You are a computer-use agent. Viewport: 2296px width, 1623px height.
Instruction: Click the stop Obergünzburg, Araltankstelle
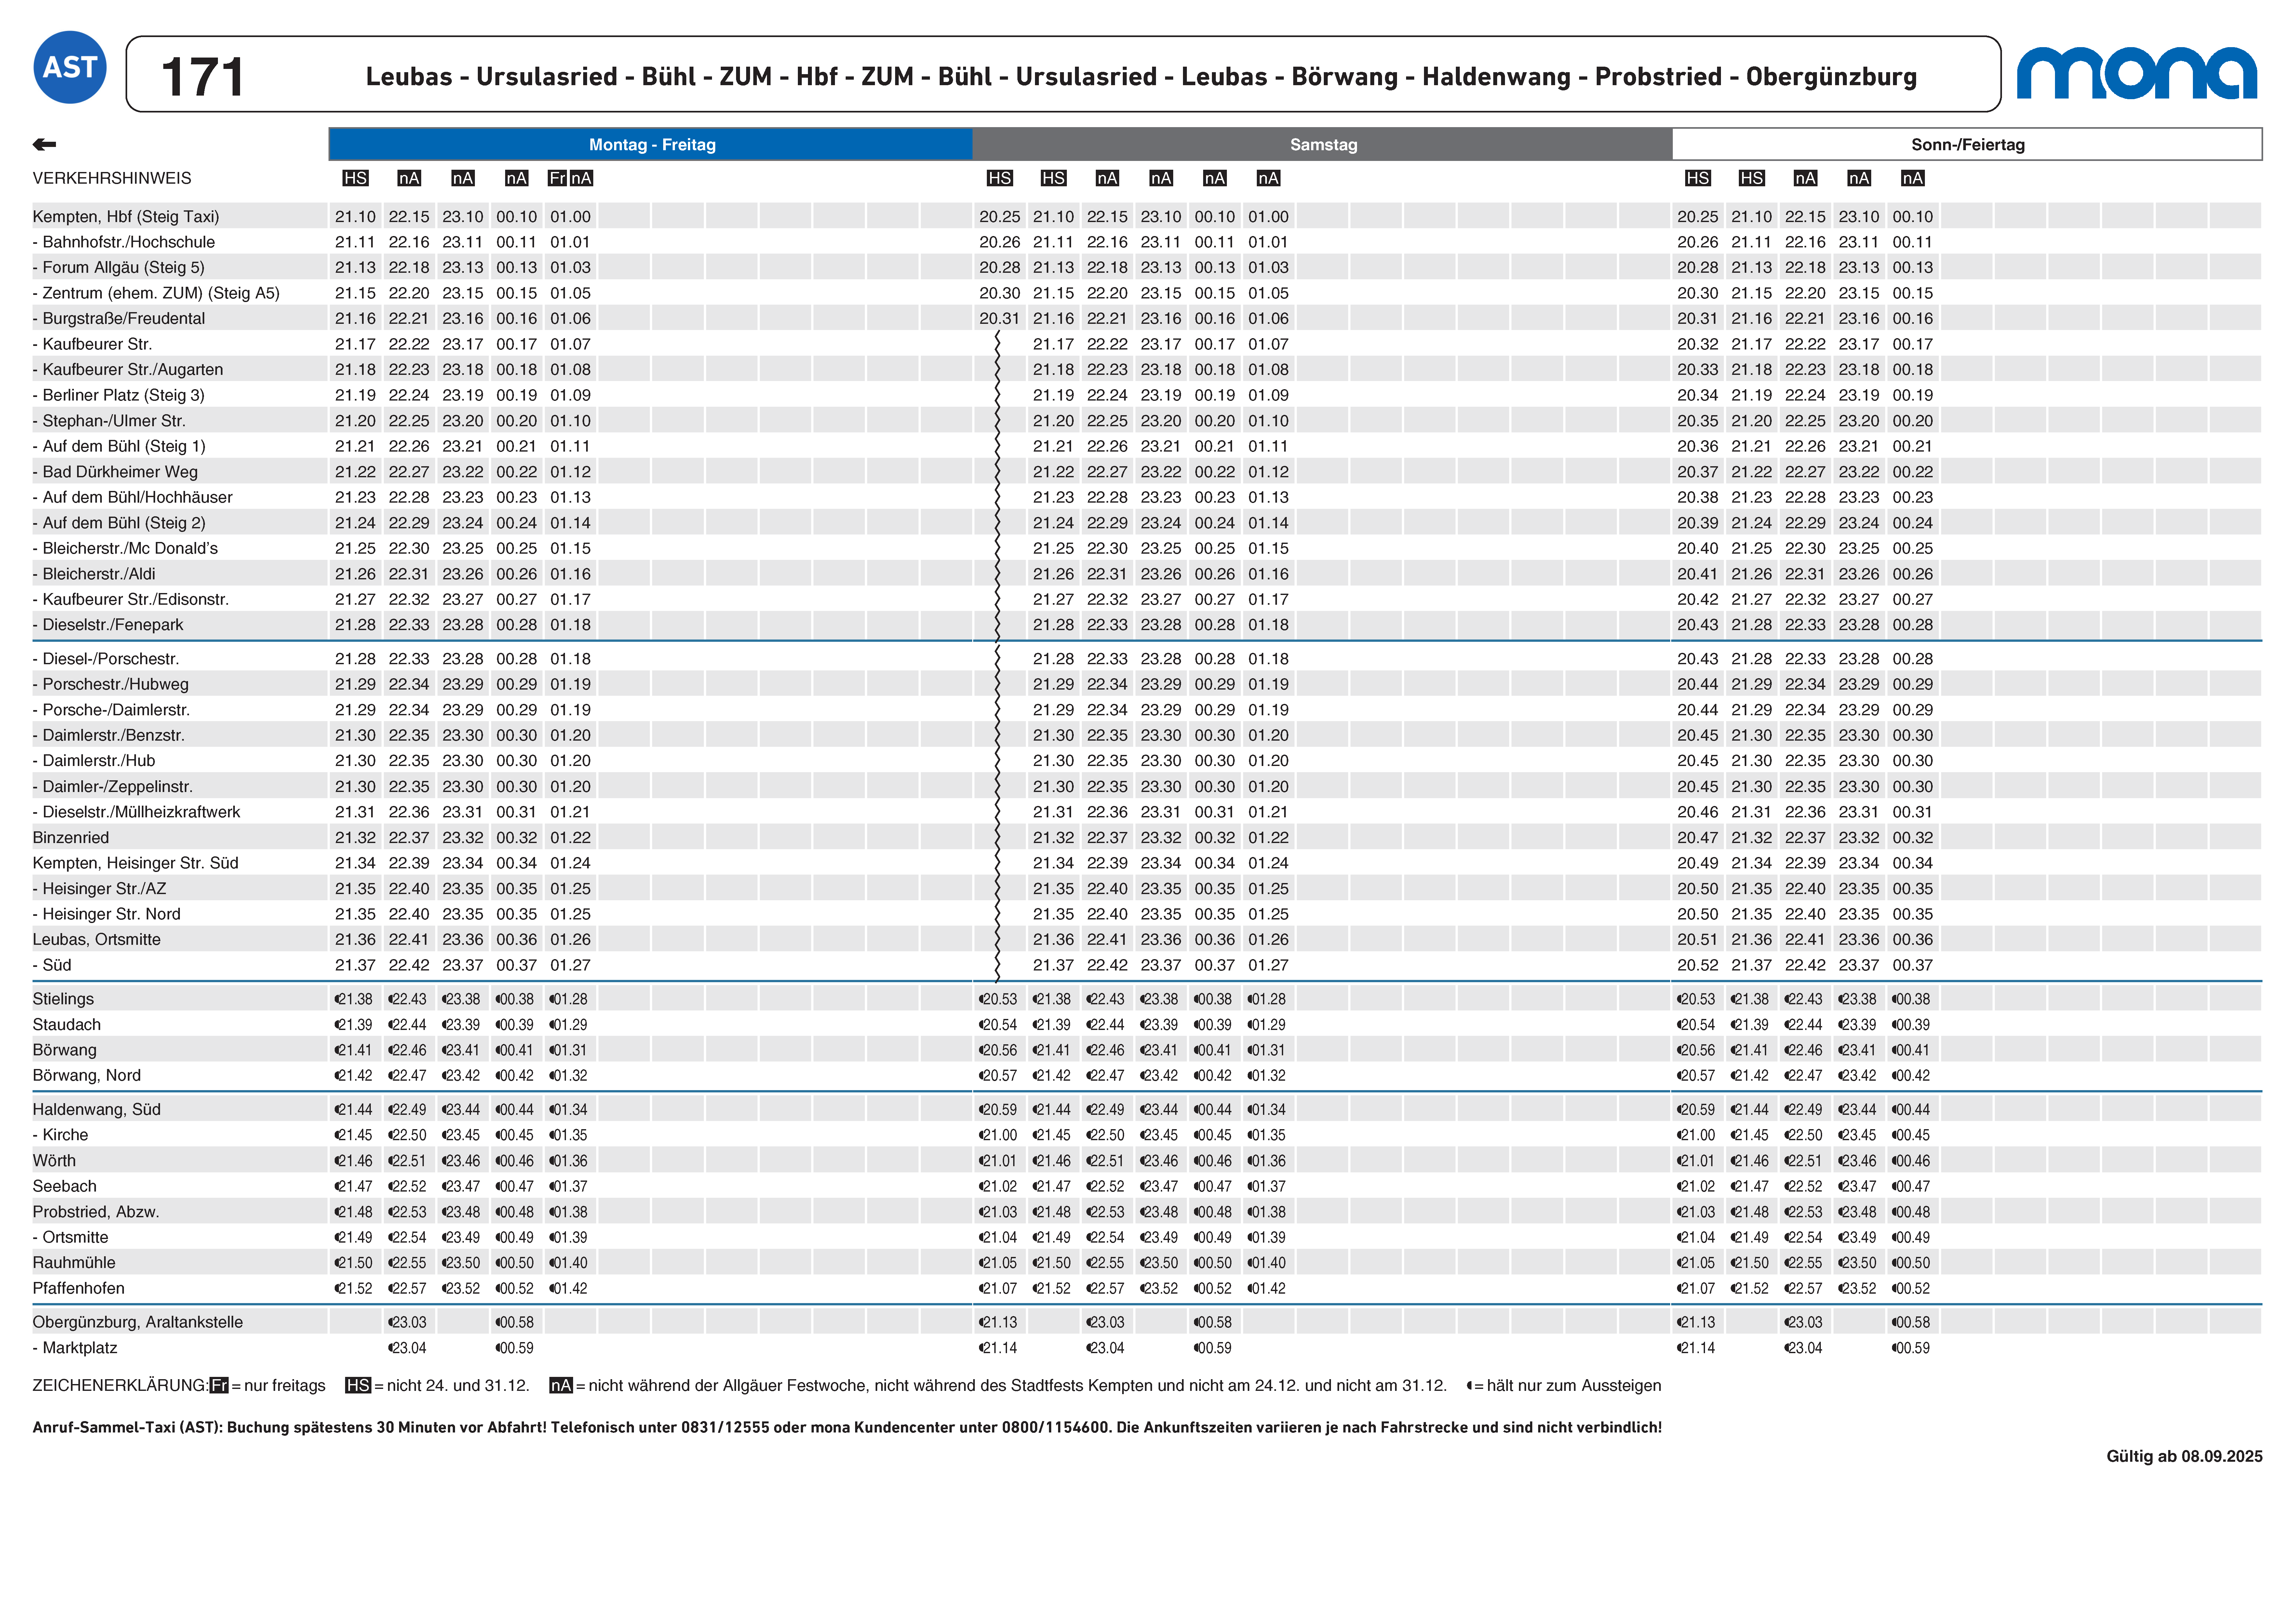[138, 1322]
